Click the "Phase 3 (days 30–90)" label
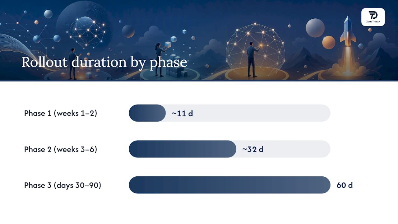This screenshot has height=224, width=398. (x=63, y=185)
